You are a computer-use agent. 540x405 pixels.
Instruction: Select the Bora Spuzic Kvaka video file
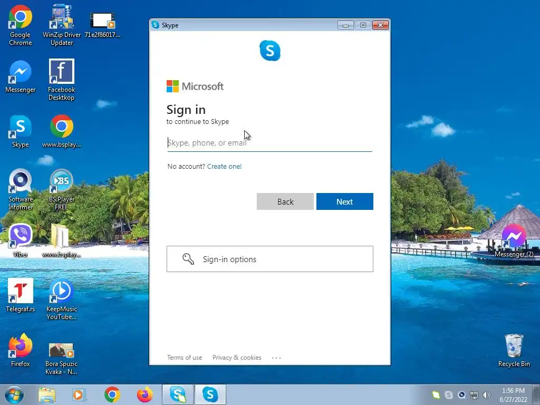click(61, 358)
